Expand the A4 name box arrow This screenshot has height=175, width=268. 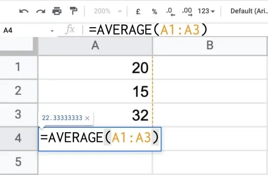(52, 31)
